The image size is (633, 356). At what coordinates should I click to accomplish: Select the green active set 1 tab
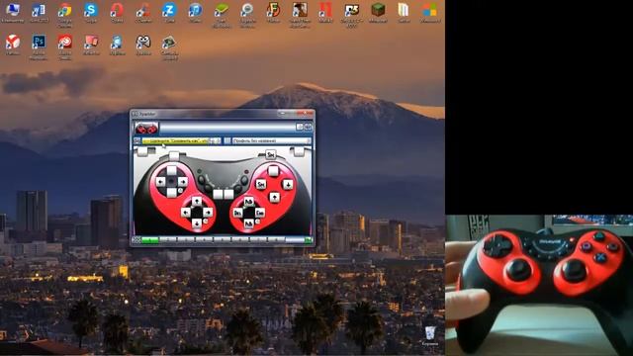(x=149, y=240)
